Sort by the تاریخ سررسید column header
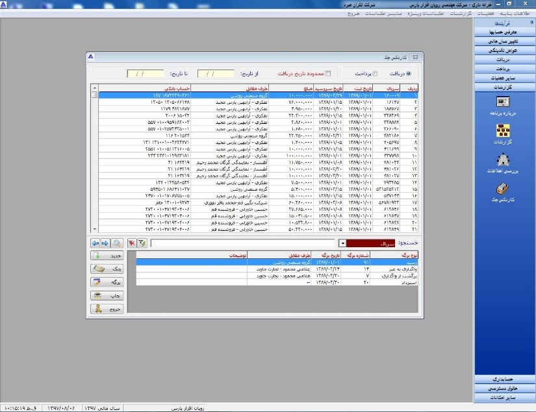The height and width of the screenshot is (412, 536). point(328,88)
